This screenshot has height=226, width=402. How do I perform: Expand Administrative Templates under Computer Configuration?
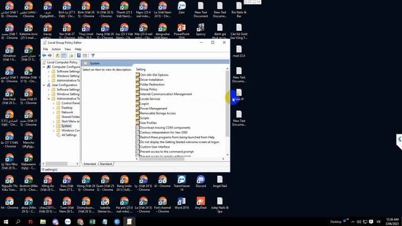tap(49, 80)
